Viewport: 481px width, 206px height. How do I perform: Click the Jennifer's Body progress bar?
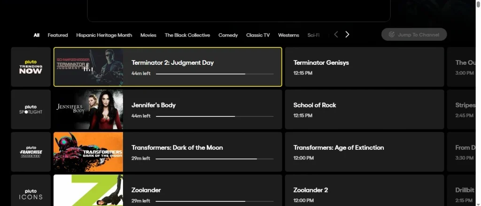point(215,116)
